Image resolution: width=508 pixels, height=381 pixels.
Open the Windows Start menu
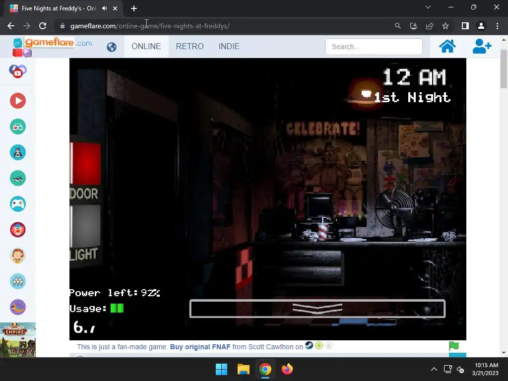coord(222,369)
